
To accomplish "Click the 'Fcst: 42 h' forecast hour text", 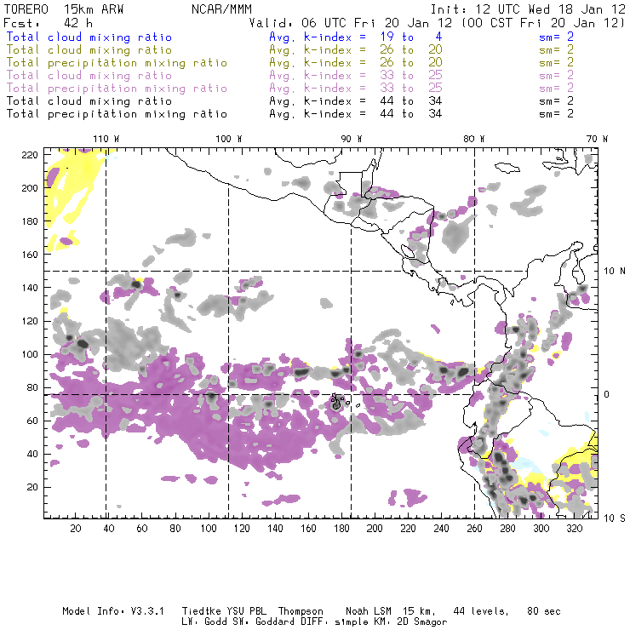I will pyautogui.click(x=49, y=23).
